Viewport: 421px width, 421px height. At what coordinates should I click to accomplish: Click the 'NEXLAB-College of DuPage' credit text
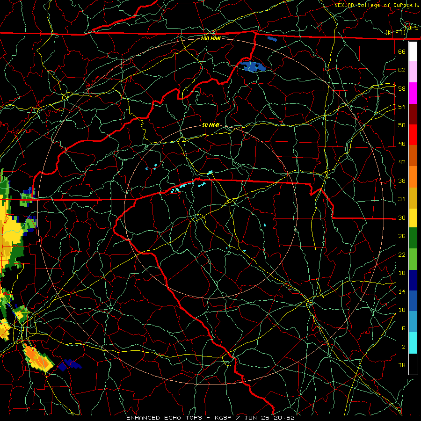(x=374, y=5)
